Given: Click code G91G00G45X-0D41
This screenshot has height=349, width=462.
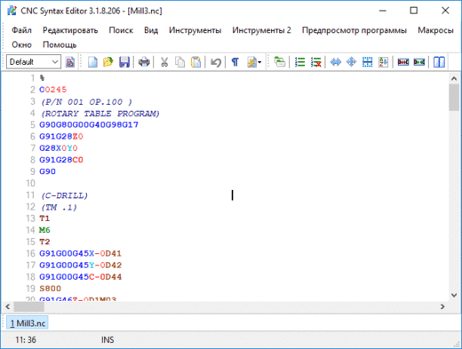Looking at the screenshot, I should 80,253.
